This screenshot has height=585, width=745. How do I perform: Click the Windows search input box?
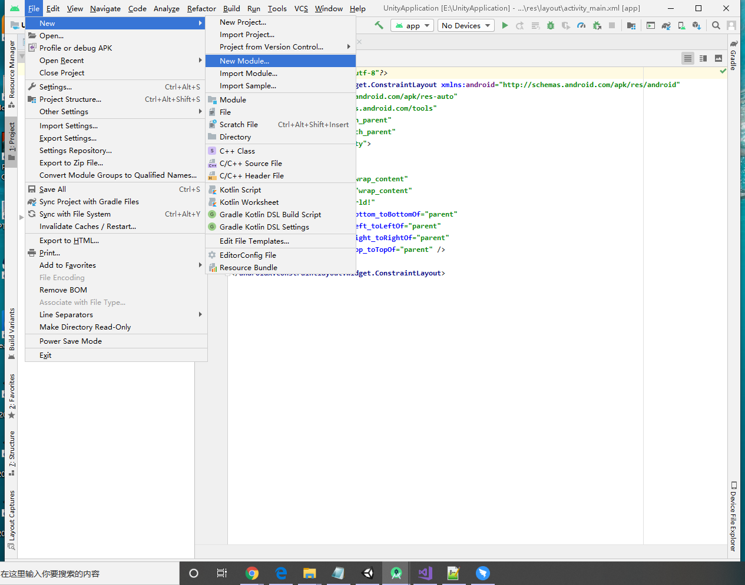pyautogui.click(x=90, y=573)
